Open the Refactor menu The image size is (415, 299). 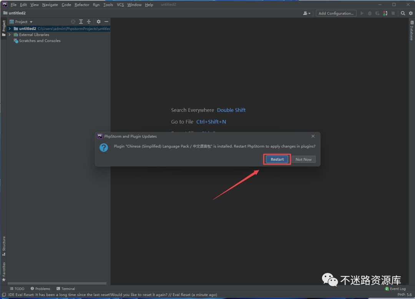click(x=82, y=5)
